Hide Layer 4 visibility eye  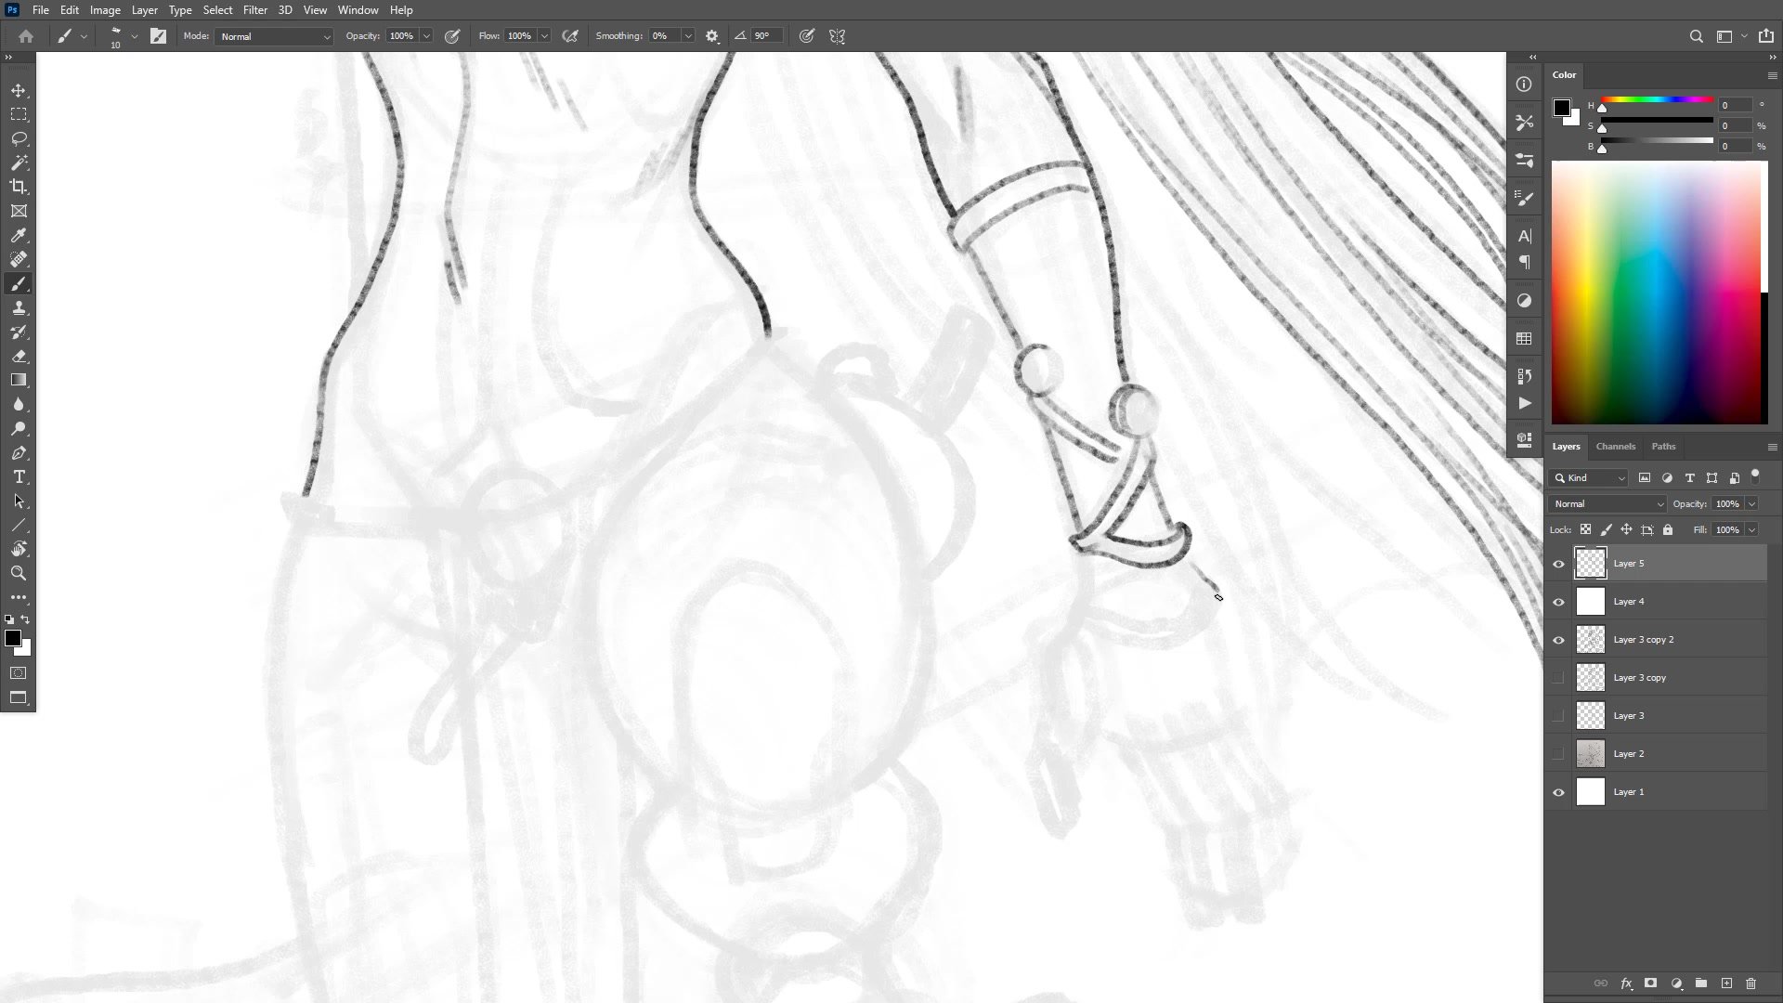[x=1558, y=602]
